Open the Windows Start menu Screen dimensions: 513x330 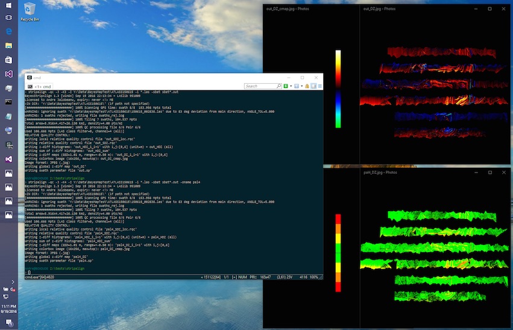click(9, 5)
